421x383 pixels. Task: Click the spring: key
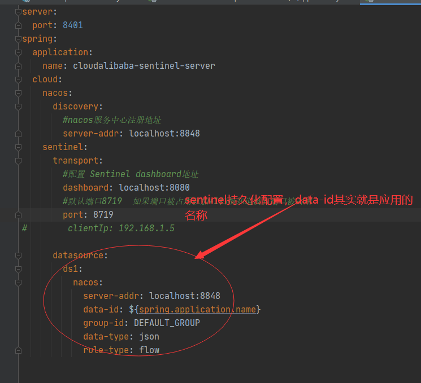(40, 39)
